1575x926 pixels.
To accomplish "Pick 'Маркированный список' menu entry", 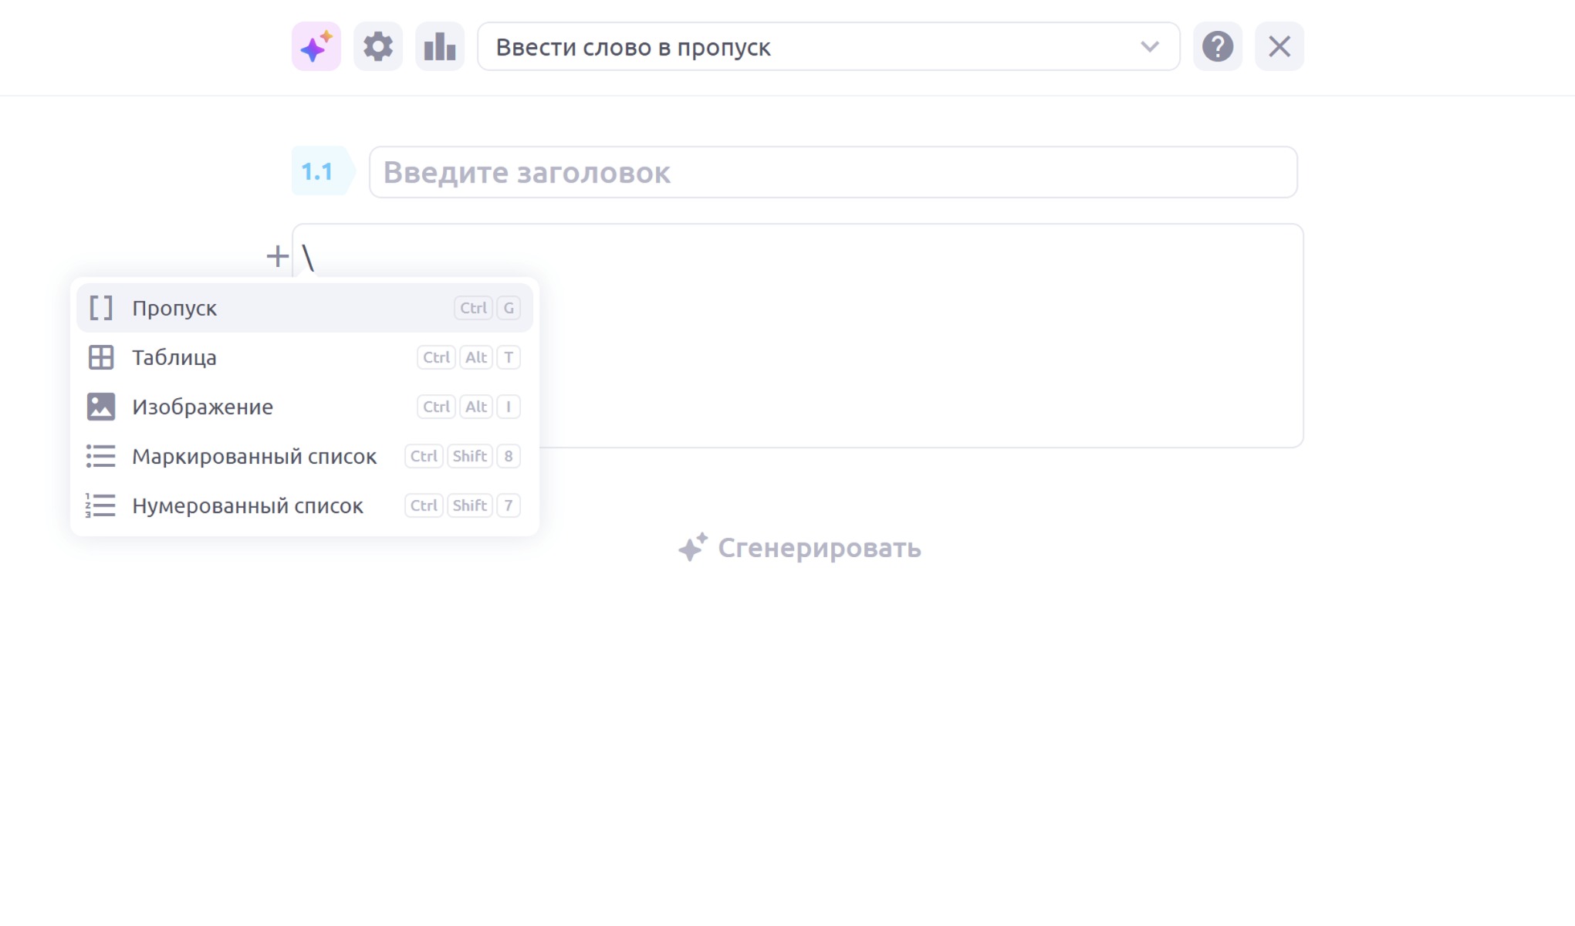I will [x=305, y=456].
